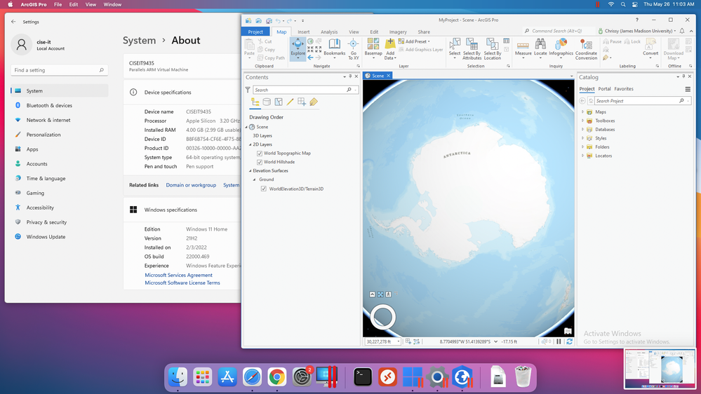The width and height of the screenshot is (701, 394).
Task: Toggle World Topographic Map layer checkbox
Action: (260, 154)
